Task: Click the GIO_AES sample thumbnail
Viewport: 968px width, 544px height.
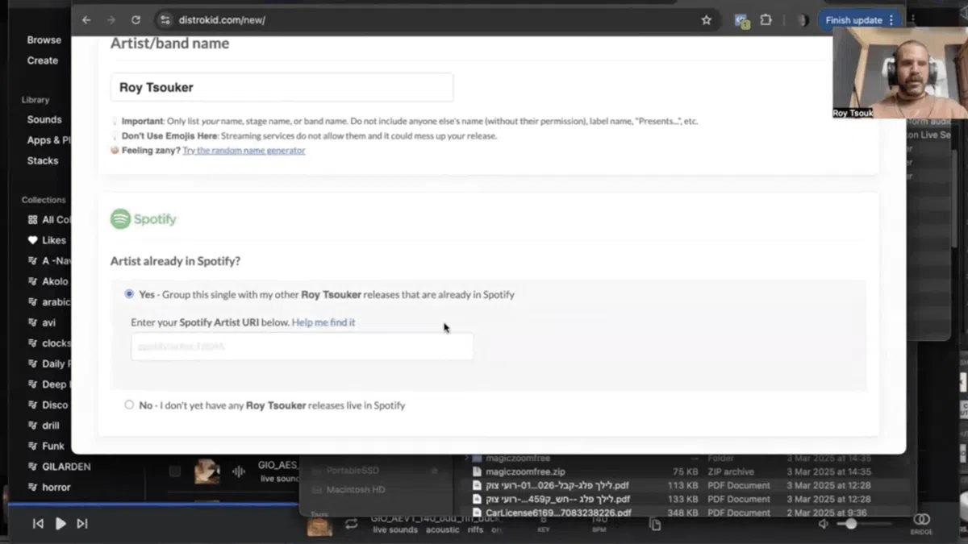Action: [x=207, y=471]
